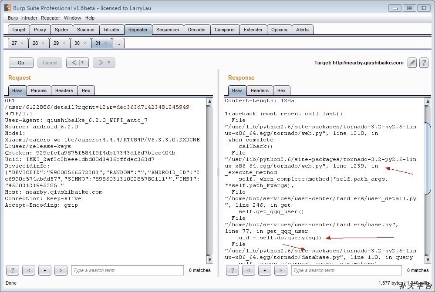Click the pencil icon to edit target
435x292 pixels.
click(x=412, y=63)
